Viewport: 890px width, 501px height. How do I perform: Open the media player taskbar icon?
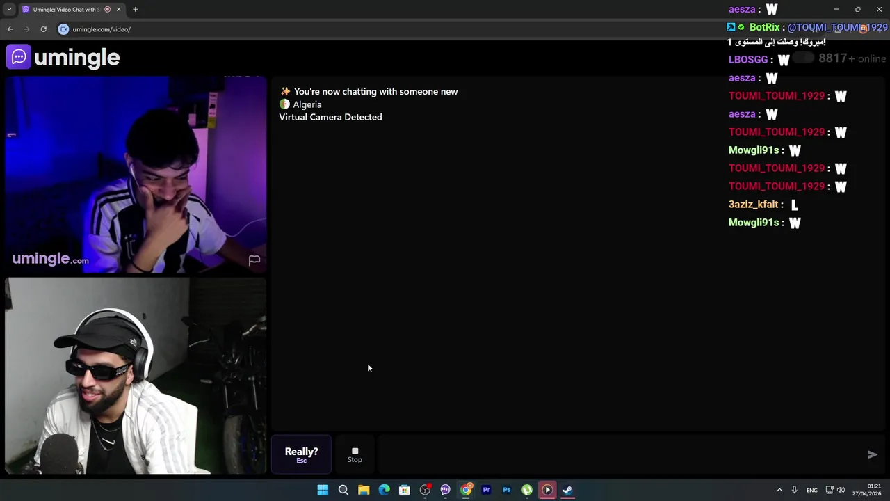pos(547,490)
